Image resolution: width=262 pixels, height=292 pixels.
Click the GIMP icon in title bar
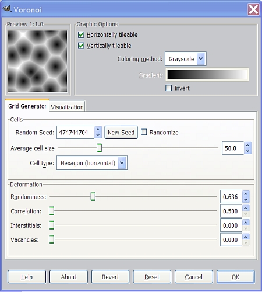(x=7, y=9)
